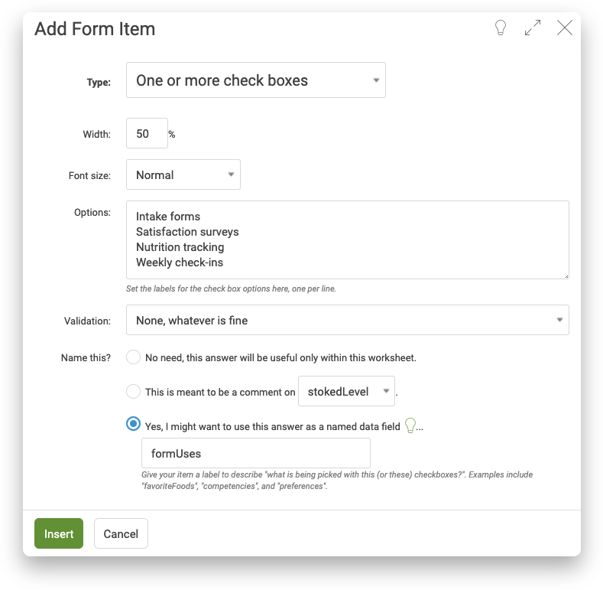Close the Add Form Item dialog
This screenshot has width=603, height=590.
(565, 28)
